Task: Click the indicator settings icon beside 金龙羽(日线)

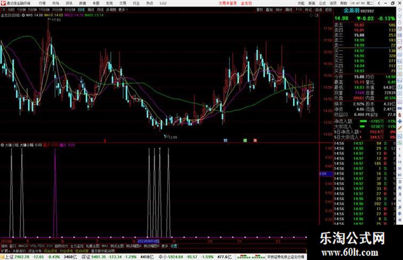Action: pyautogui.click(x=23, y=15)
